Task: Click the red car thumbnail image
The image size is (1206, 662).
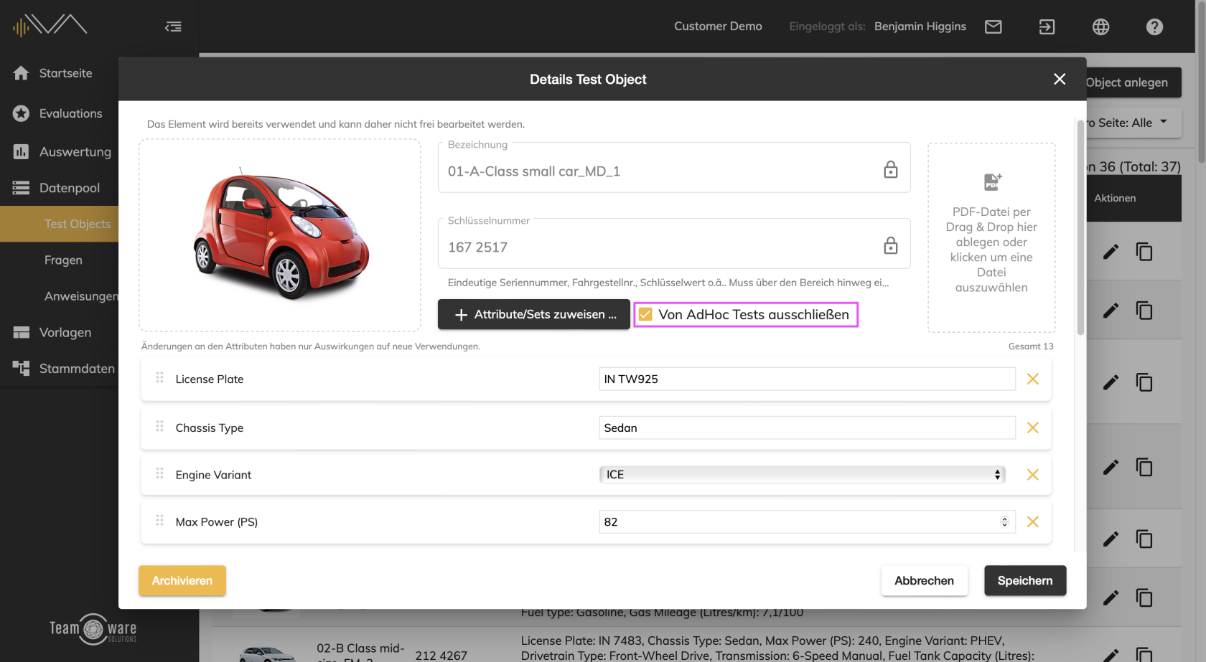Action: 280,235
